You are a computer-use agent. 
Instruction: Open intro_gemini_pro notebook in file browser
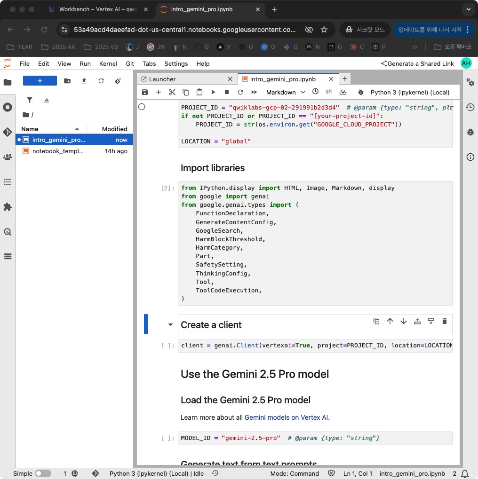(x=59, y=140)
